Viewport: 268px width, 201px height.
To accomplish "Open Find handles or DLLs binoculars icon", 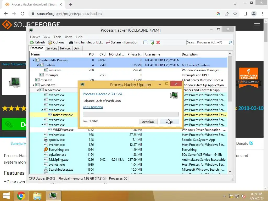I will click(71, 42).
